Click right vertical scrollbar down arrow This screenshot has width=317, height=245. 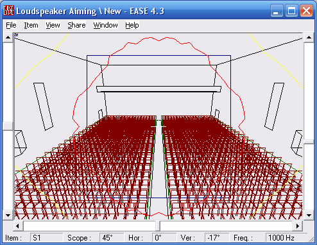coord(309,215)
